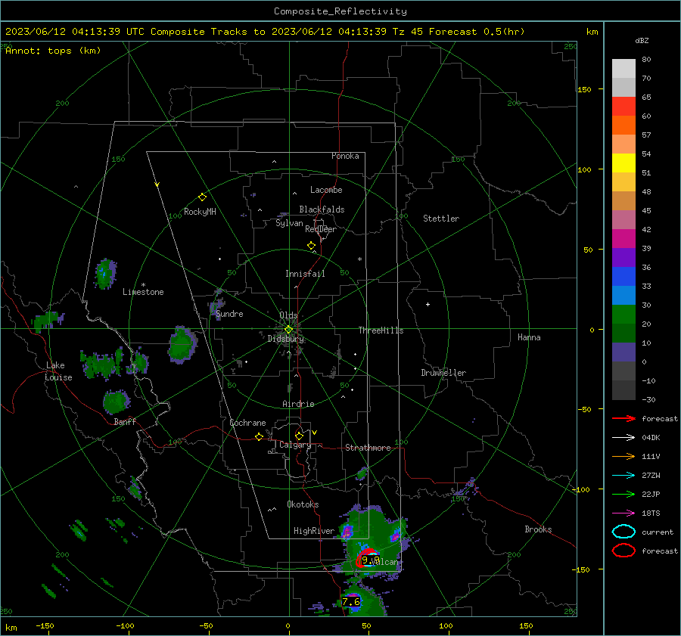Screen dimensions: 681x636
Task: Click the yellow diamond marker below Cochrane
Action: click(x=260, y=437)
